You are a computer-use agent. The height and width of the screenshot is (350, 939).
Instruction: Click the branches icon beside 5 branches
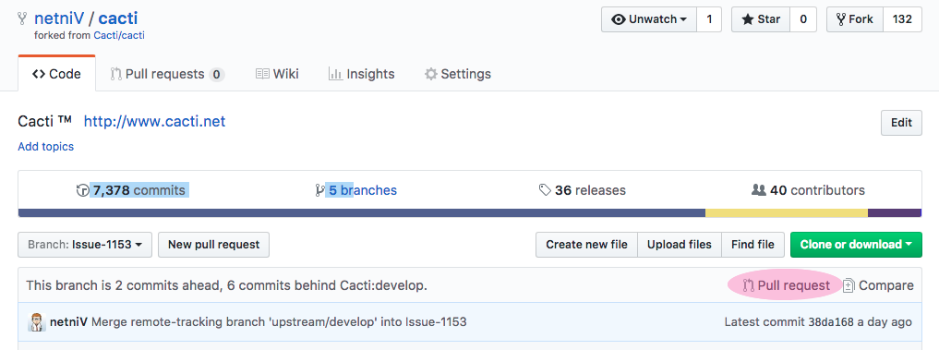[319, 190]
